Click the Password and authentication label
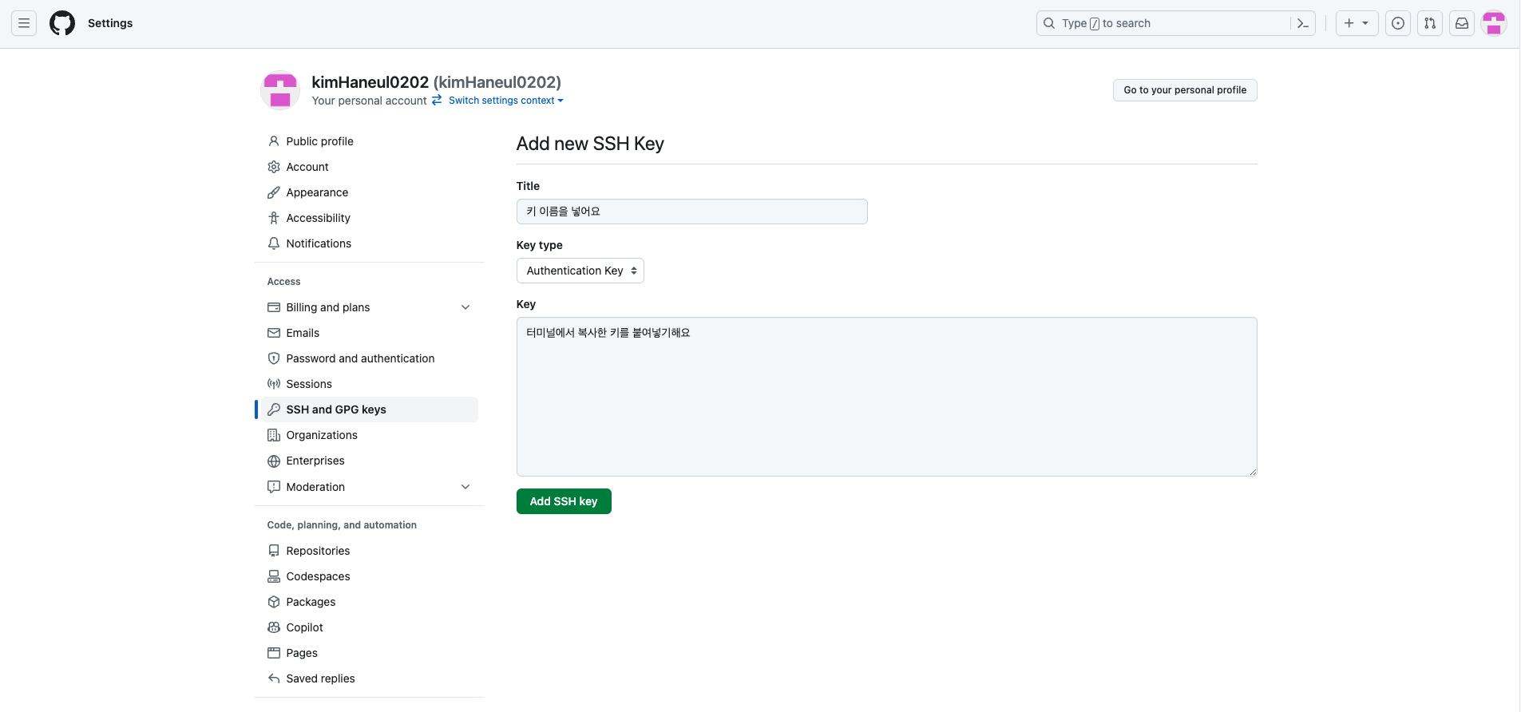The width and height of the screenshot is (1521, 712). (360, 358)
